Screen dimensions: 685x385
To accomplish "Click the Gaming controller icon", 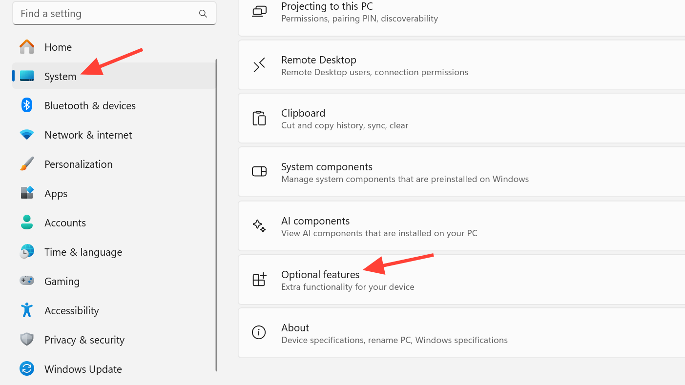I will 27,281.
